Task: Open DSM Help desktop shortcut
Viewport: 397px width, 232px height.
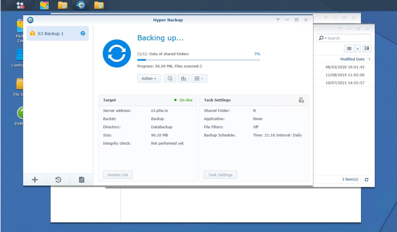Action: click(x=19, y=116)
